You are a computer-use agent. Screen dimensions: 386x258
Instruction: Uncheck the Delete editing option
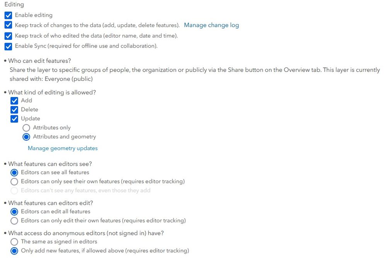coord(14,109)
